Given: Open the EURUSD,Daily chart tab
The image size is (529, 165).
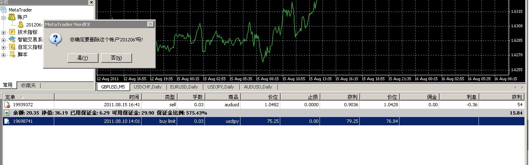Looking at the screenshot, I should click(184, 87).
